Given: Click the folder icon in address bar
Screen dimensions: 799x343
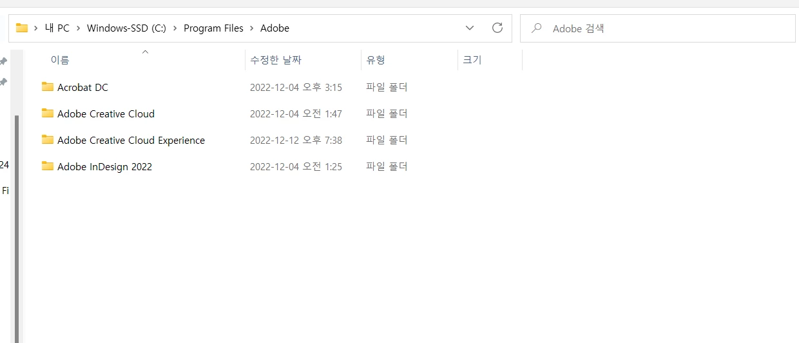Looking at the screenshot, I should (22, 28).
